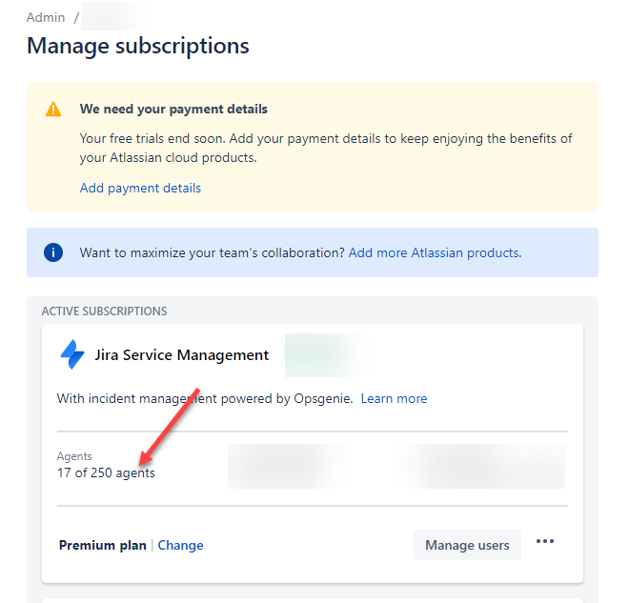
Task: Open the Add payment details link
Action: pos(140,188)
